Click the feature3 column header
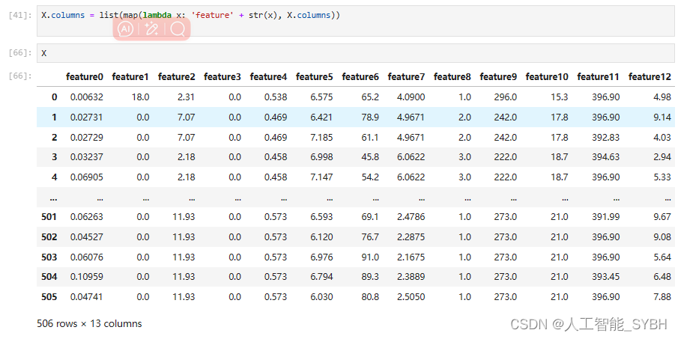Screen dimensions: 678x339 click(223, 77)
